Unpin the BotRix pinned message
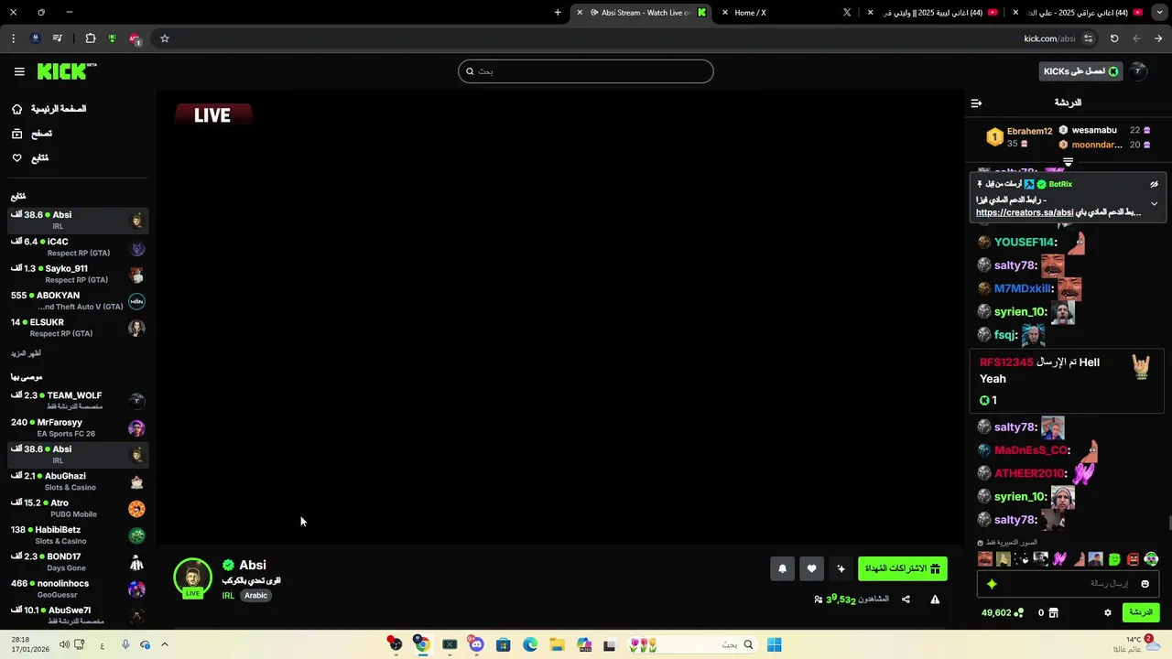Screen dimensions: 1172x659 click(1155, 184)
